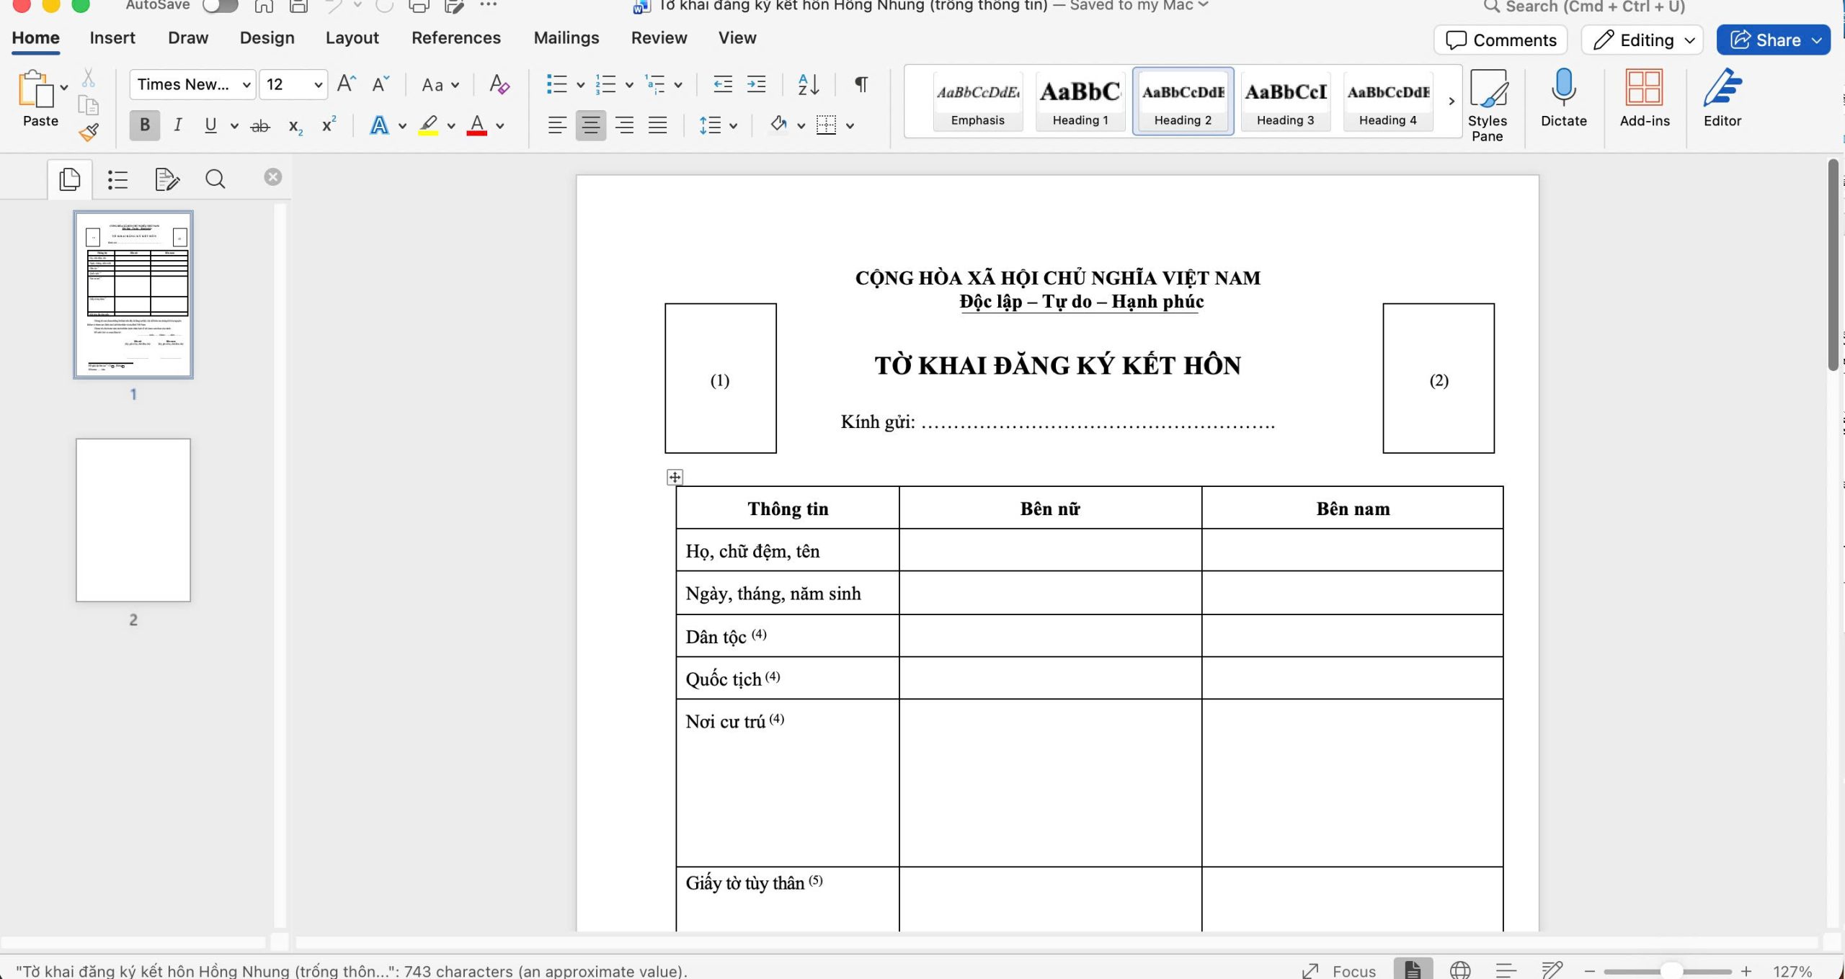1845x979 pixels.
Task: Open the numbered list style dropdown
Action: click(629, 85)
